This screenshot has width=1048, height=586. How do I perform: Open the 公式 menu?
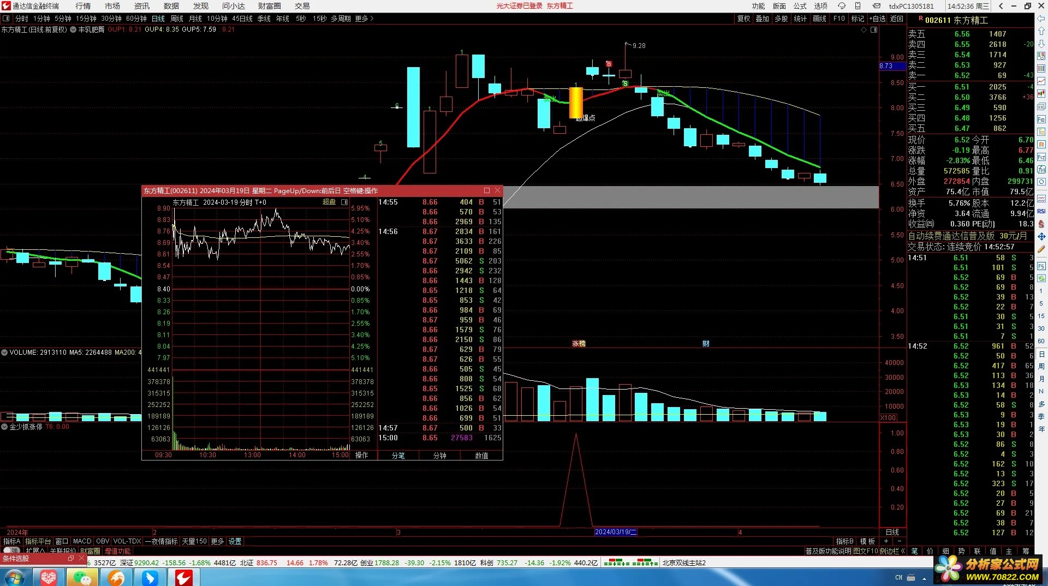pos(800,6)
